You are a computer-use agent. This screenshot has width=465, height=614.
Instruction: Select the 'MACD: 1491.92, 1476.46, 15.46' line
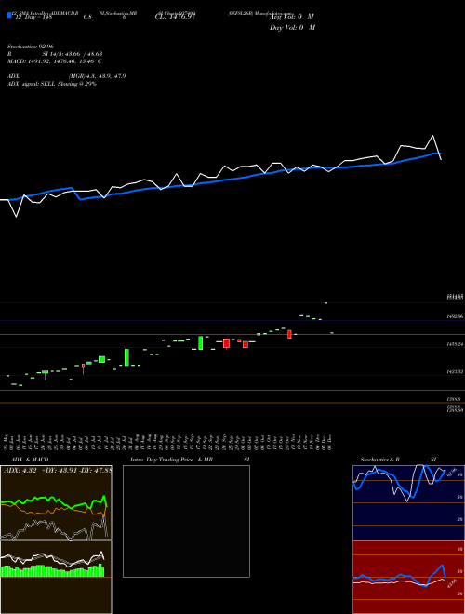point(52,61)
